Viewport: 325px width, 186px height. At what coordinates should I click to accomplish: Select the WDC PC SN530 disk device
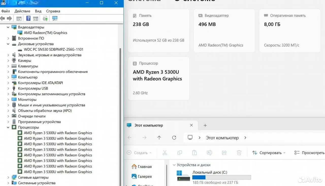coord(54,49)
